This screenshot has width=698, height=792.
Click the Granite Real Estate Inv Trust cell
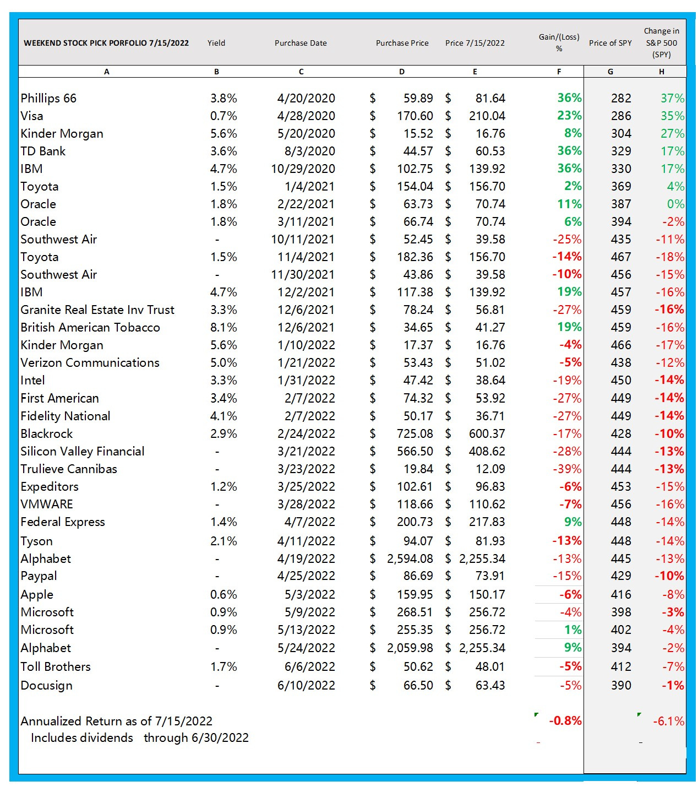pyautogui.click(x=97, y=310)
